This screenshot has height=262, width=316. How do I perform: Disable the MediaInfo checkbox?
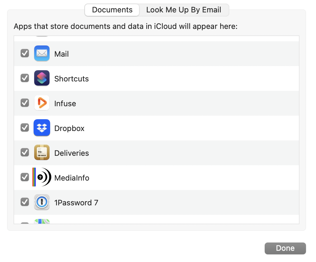[25, 177]
